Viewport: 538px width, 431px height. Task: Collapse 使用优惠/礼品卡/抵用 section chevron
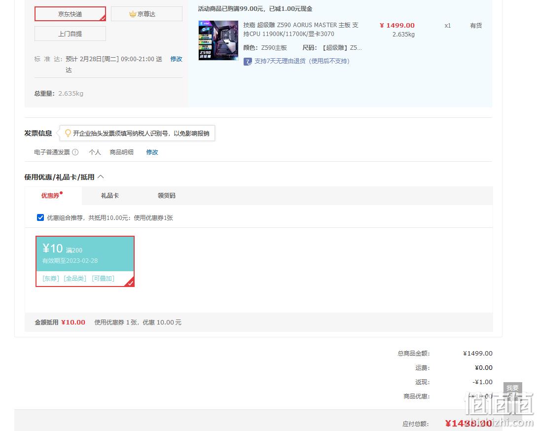tap(101, 177)
